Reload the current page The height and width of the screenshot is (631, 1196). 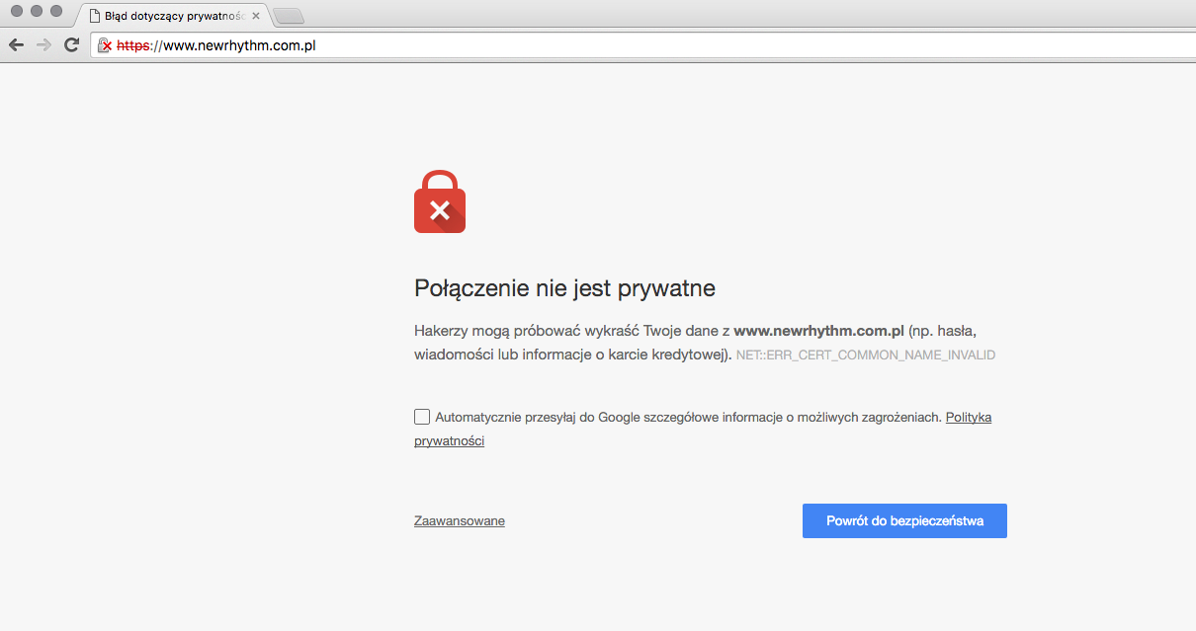point(71,44)
